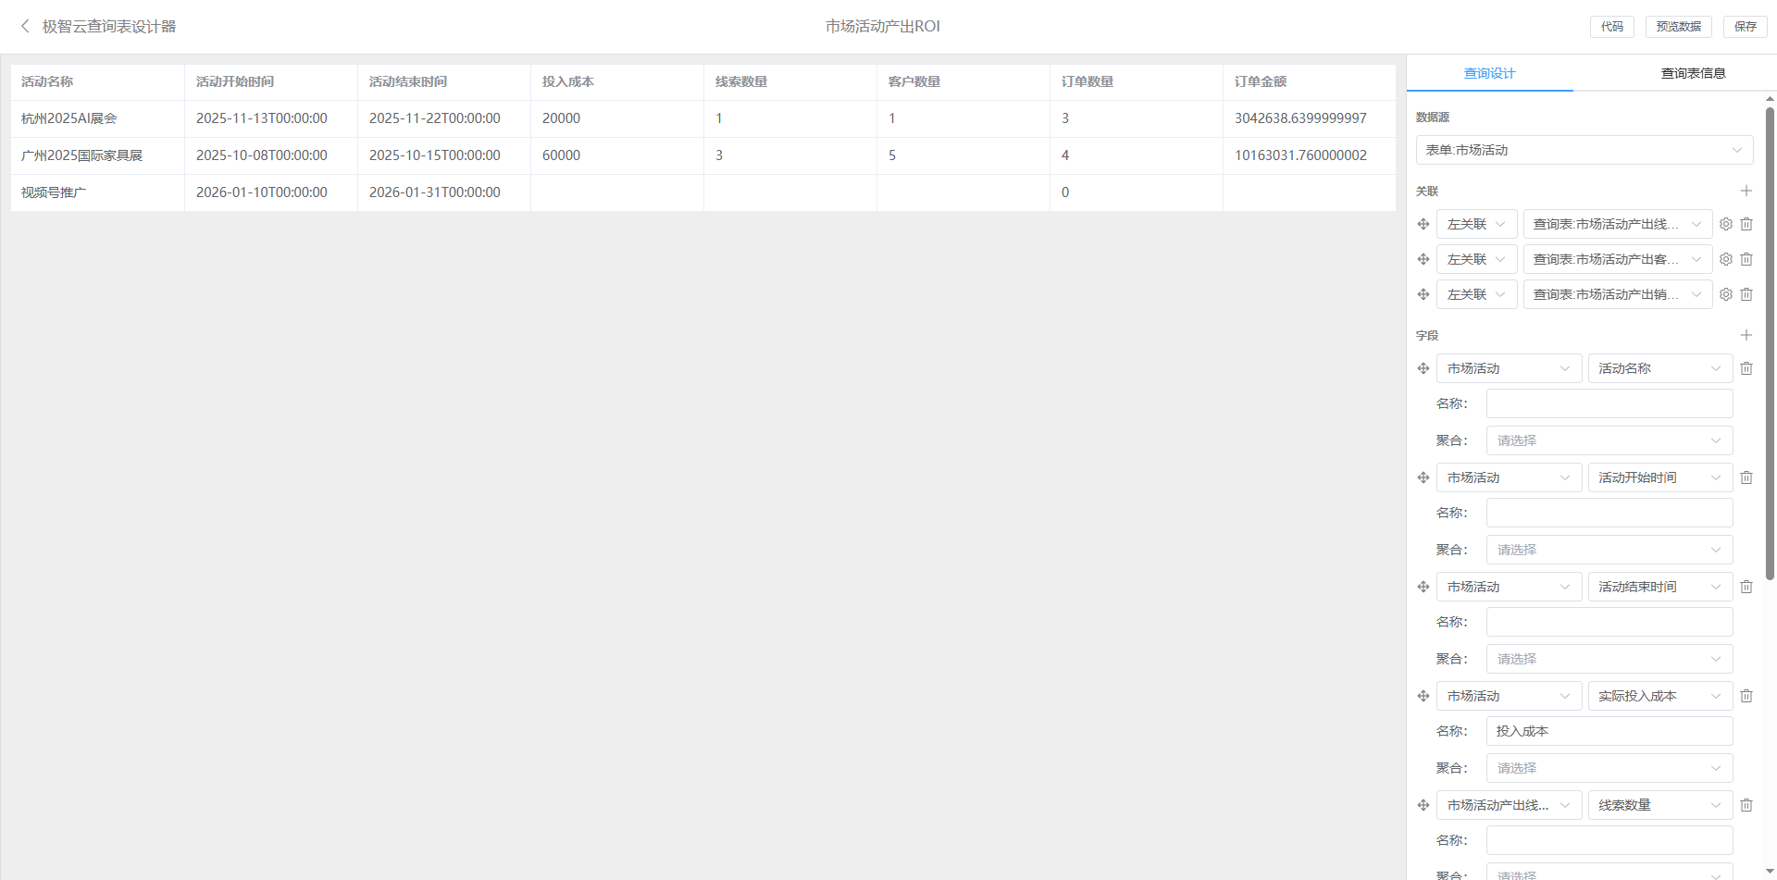Viewport: 1777px width, 880px height.
Task: Expand the 数据源 dropdown 表单:市场活动
Action: (1584, 150)
